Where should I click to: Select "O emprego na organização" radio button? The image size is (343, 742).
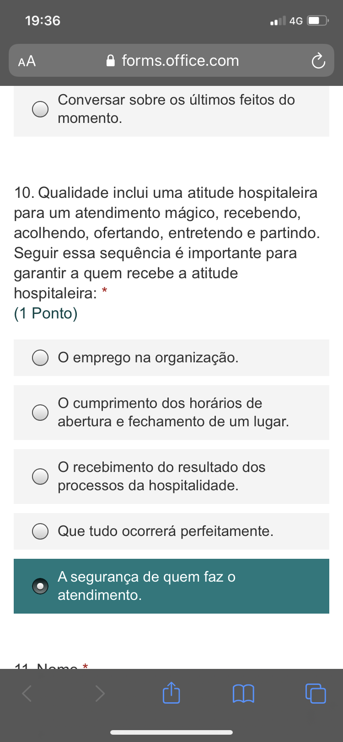[x=40, y=358]
